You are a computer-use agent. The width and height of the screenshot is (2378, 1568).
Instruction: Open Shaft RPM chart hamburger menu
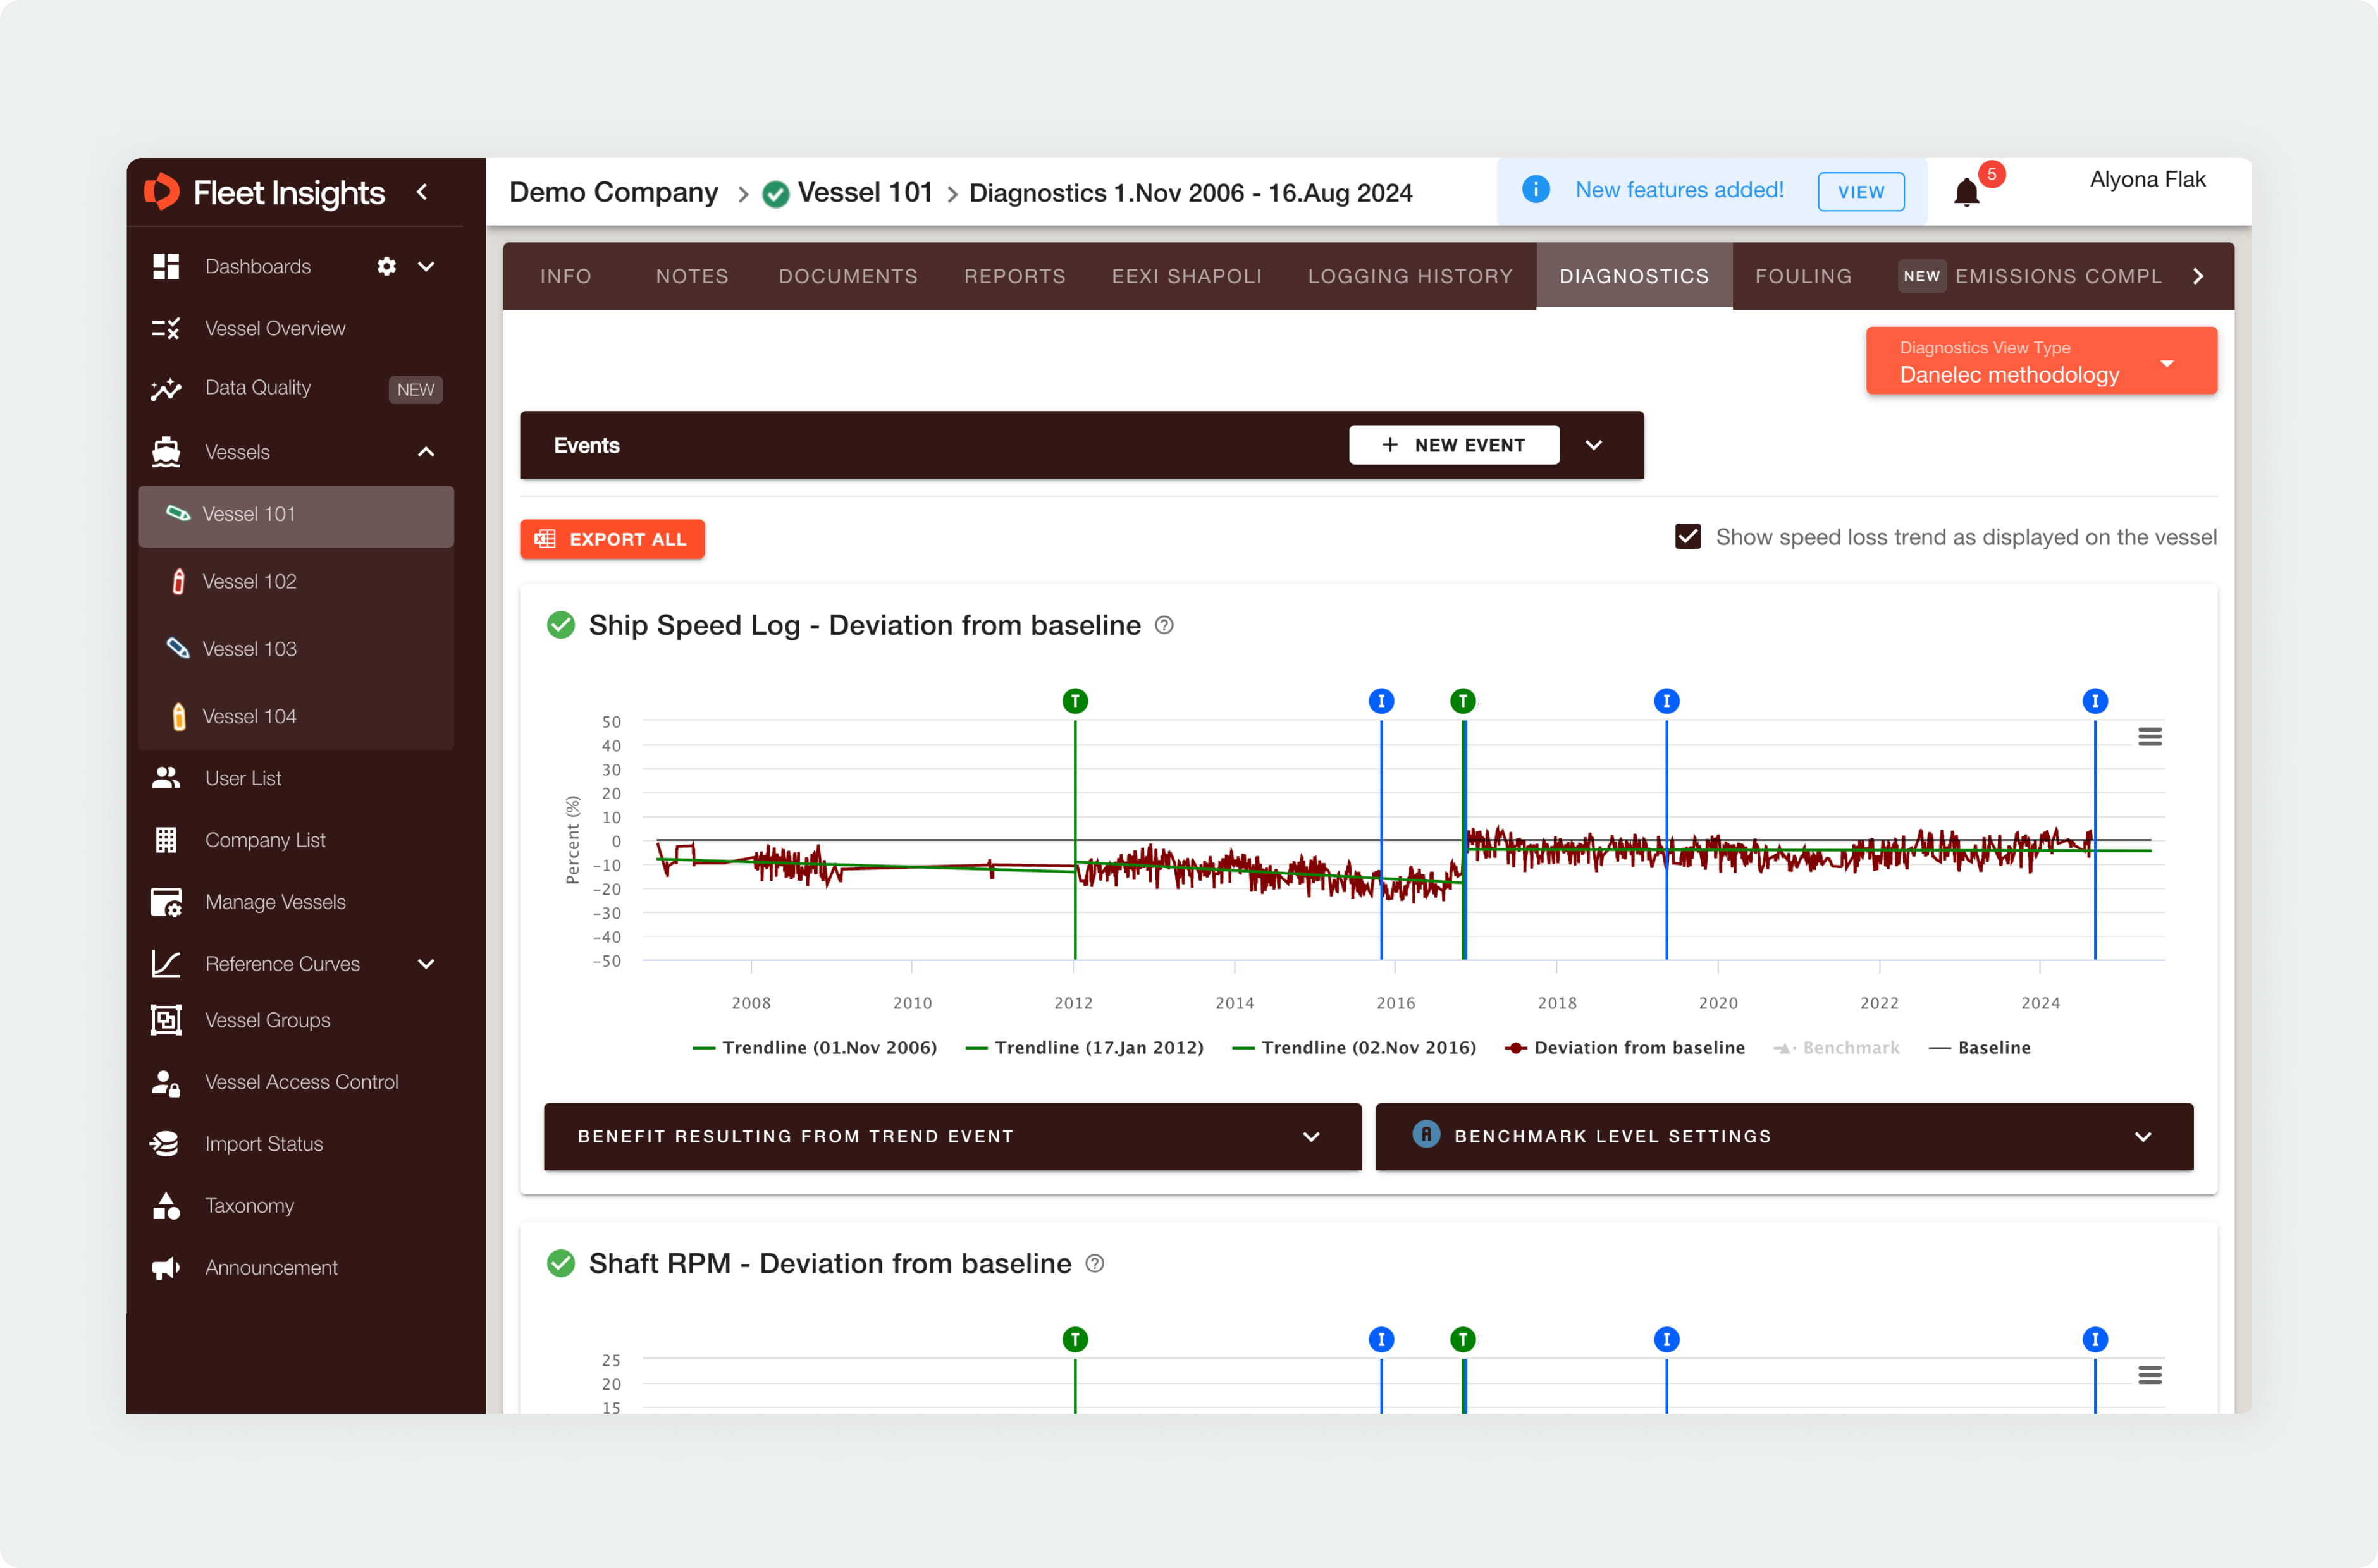pyautogui.click(x=2150, y=1375)
